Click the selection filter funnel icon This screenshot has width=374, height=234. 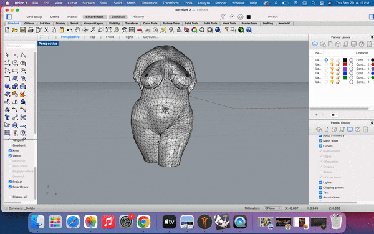[x=223, y=17]
